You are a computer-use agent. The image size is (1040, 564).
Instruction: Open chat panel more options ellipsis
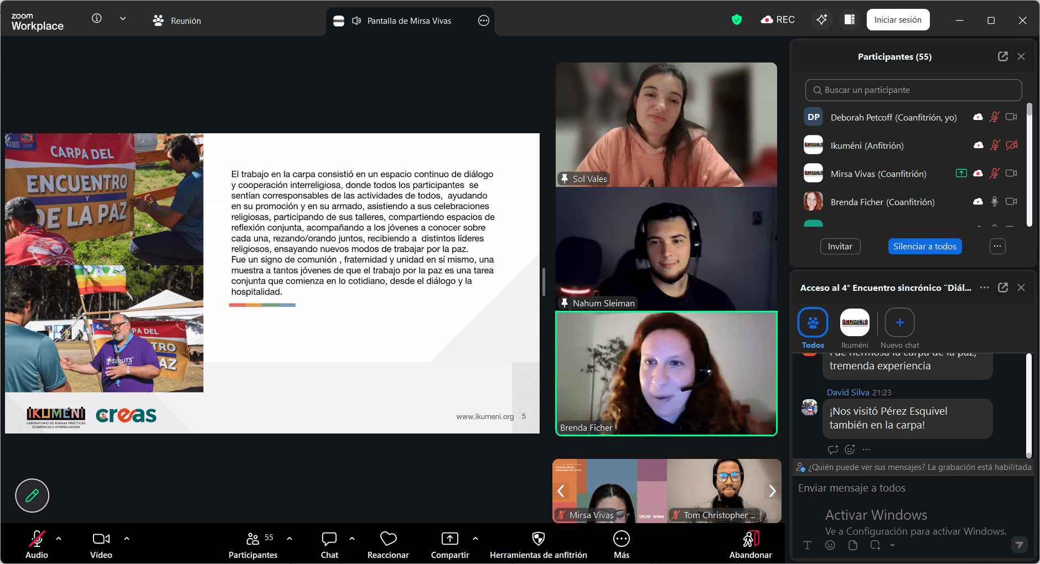tap(985, 288)
